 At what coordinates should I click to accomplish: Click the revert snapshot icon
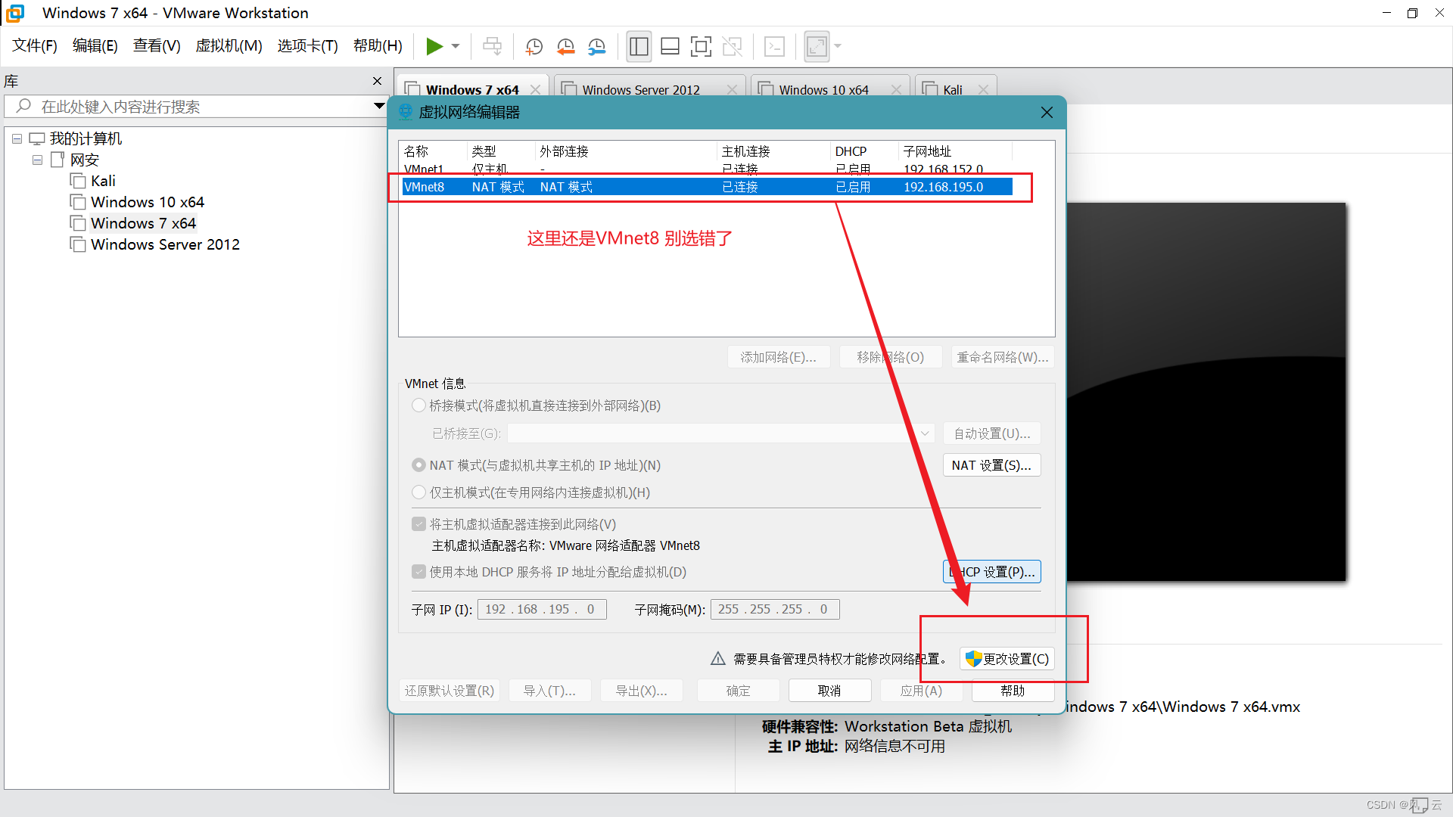coord(565,46)
